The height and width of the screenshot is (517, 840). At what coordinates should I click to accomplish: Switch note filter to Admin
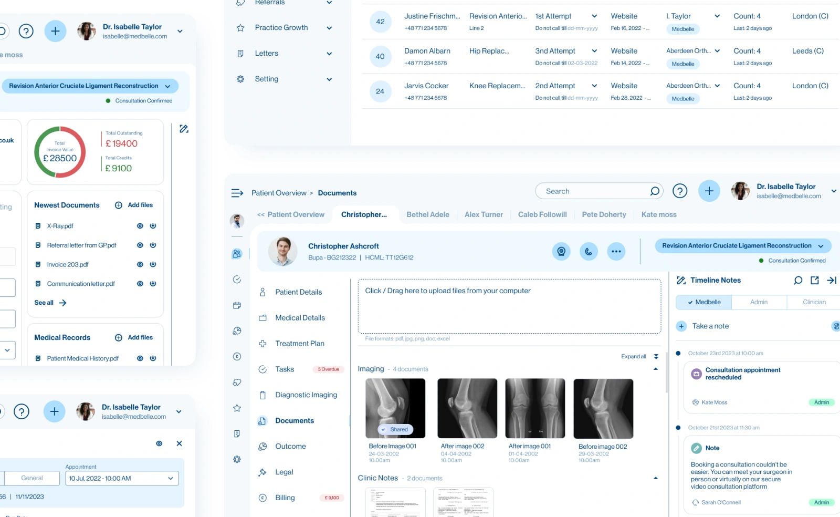[x=759, y=302]
